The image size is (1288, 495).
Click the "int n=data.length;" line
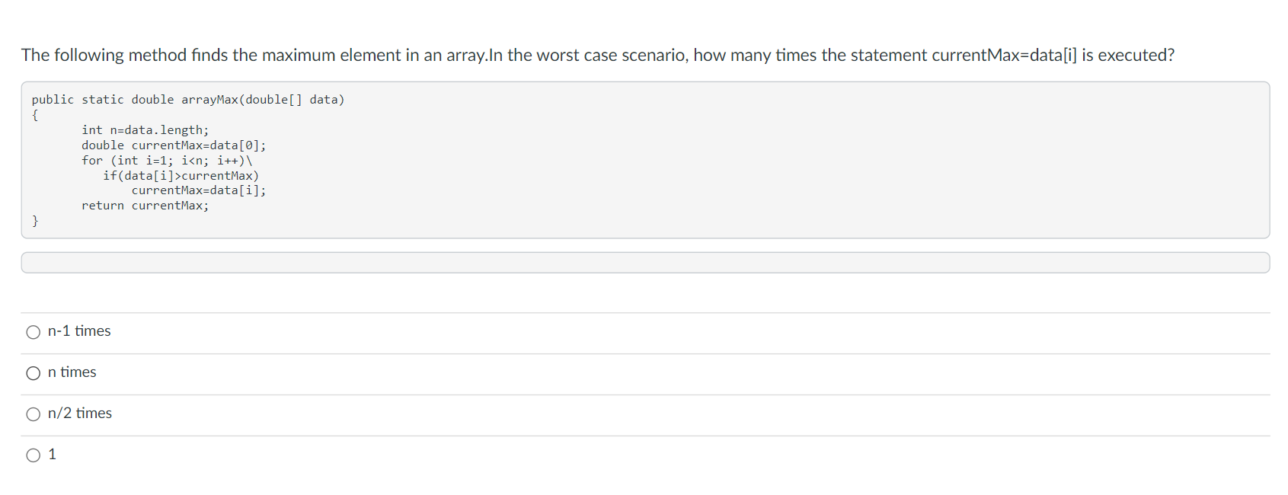tap(145, 129)
